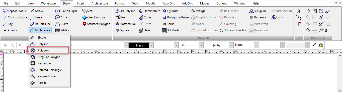Select the Diameter dimension tool
The width and height of the screenshot is (342, 92).
(321, 24)
